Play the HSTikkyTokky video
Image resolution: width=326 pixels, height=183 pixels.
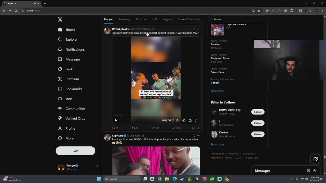click(116, 120)
